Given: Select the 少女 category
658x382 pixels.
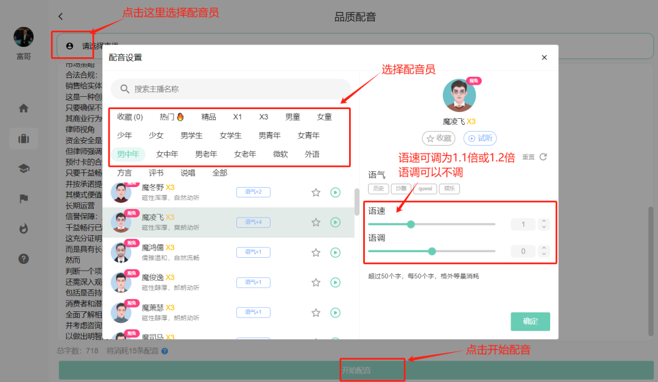Looking at the screenshot, I should coord(156,136).
